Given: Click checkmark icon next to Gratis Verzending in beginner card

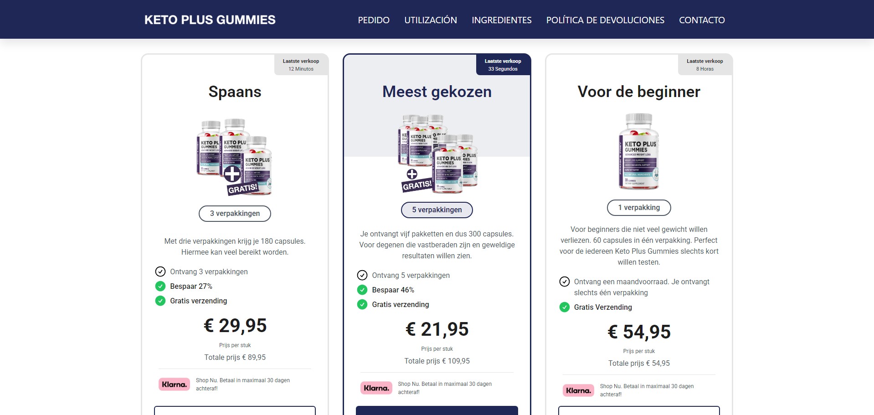Looking at the screenshot, I should (565, 307).
